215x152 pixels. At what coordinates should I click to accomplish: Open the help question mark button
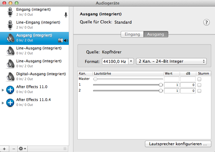pyautogui.click(x=206, y=22)
